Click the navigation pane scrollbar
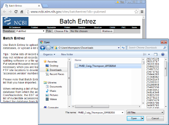Image resolution: width=169 pixels, height=125 pixels. point(69,78)
